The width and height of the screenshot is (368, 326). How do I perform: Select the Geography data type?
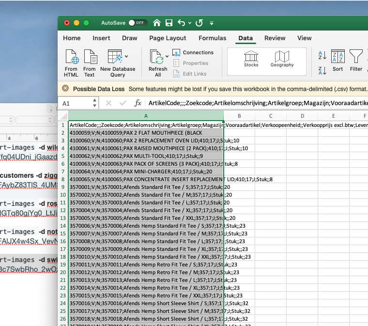pos(282,59)
